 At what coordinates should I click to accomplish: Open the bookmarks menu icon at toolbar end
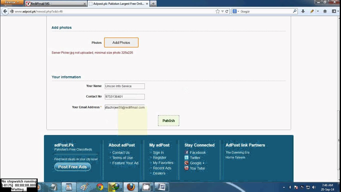tap(334, 11)
